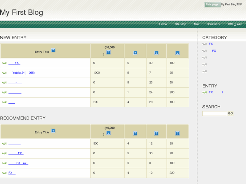This screenshot has height=184, width=246.
Task: Click help icon beside NEW ENTRY Entry Title
Action: (x=53, y=50)
